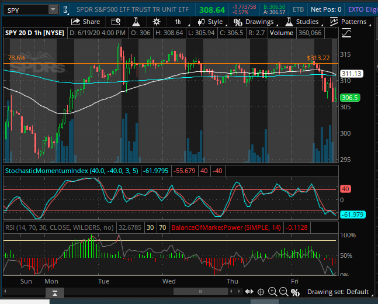This screenshot has width=378, height=304.
Task: Click the Wed label on time axis
Action: point(169,281)
